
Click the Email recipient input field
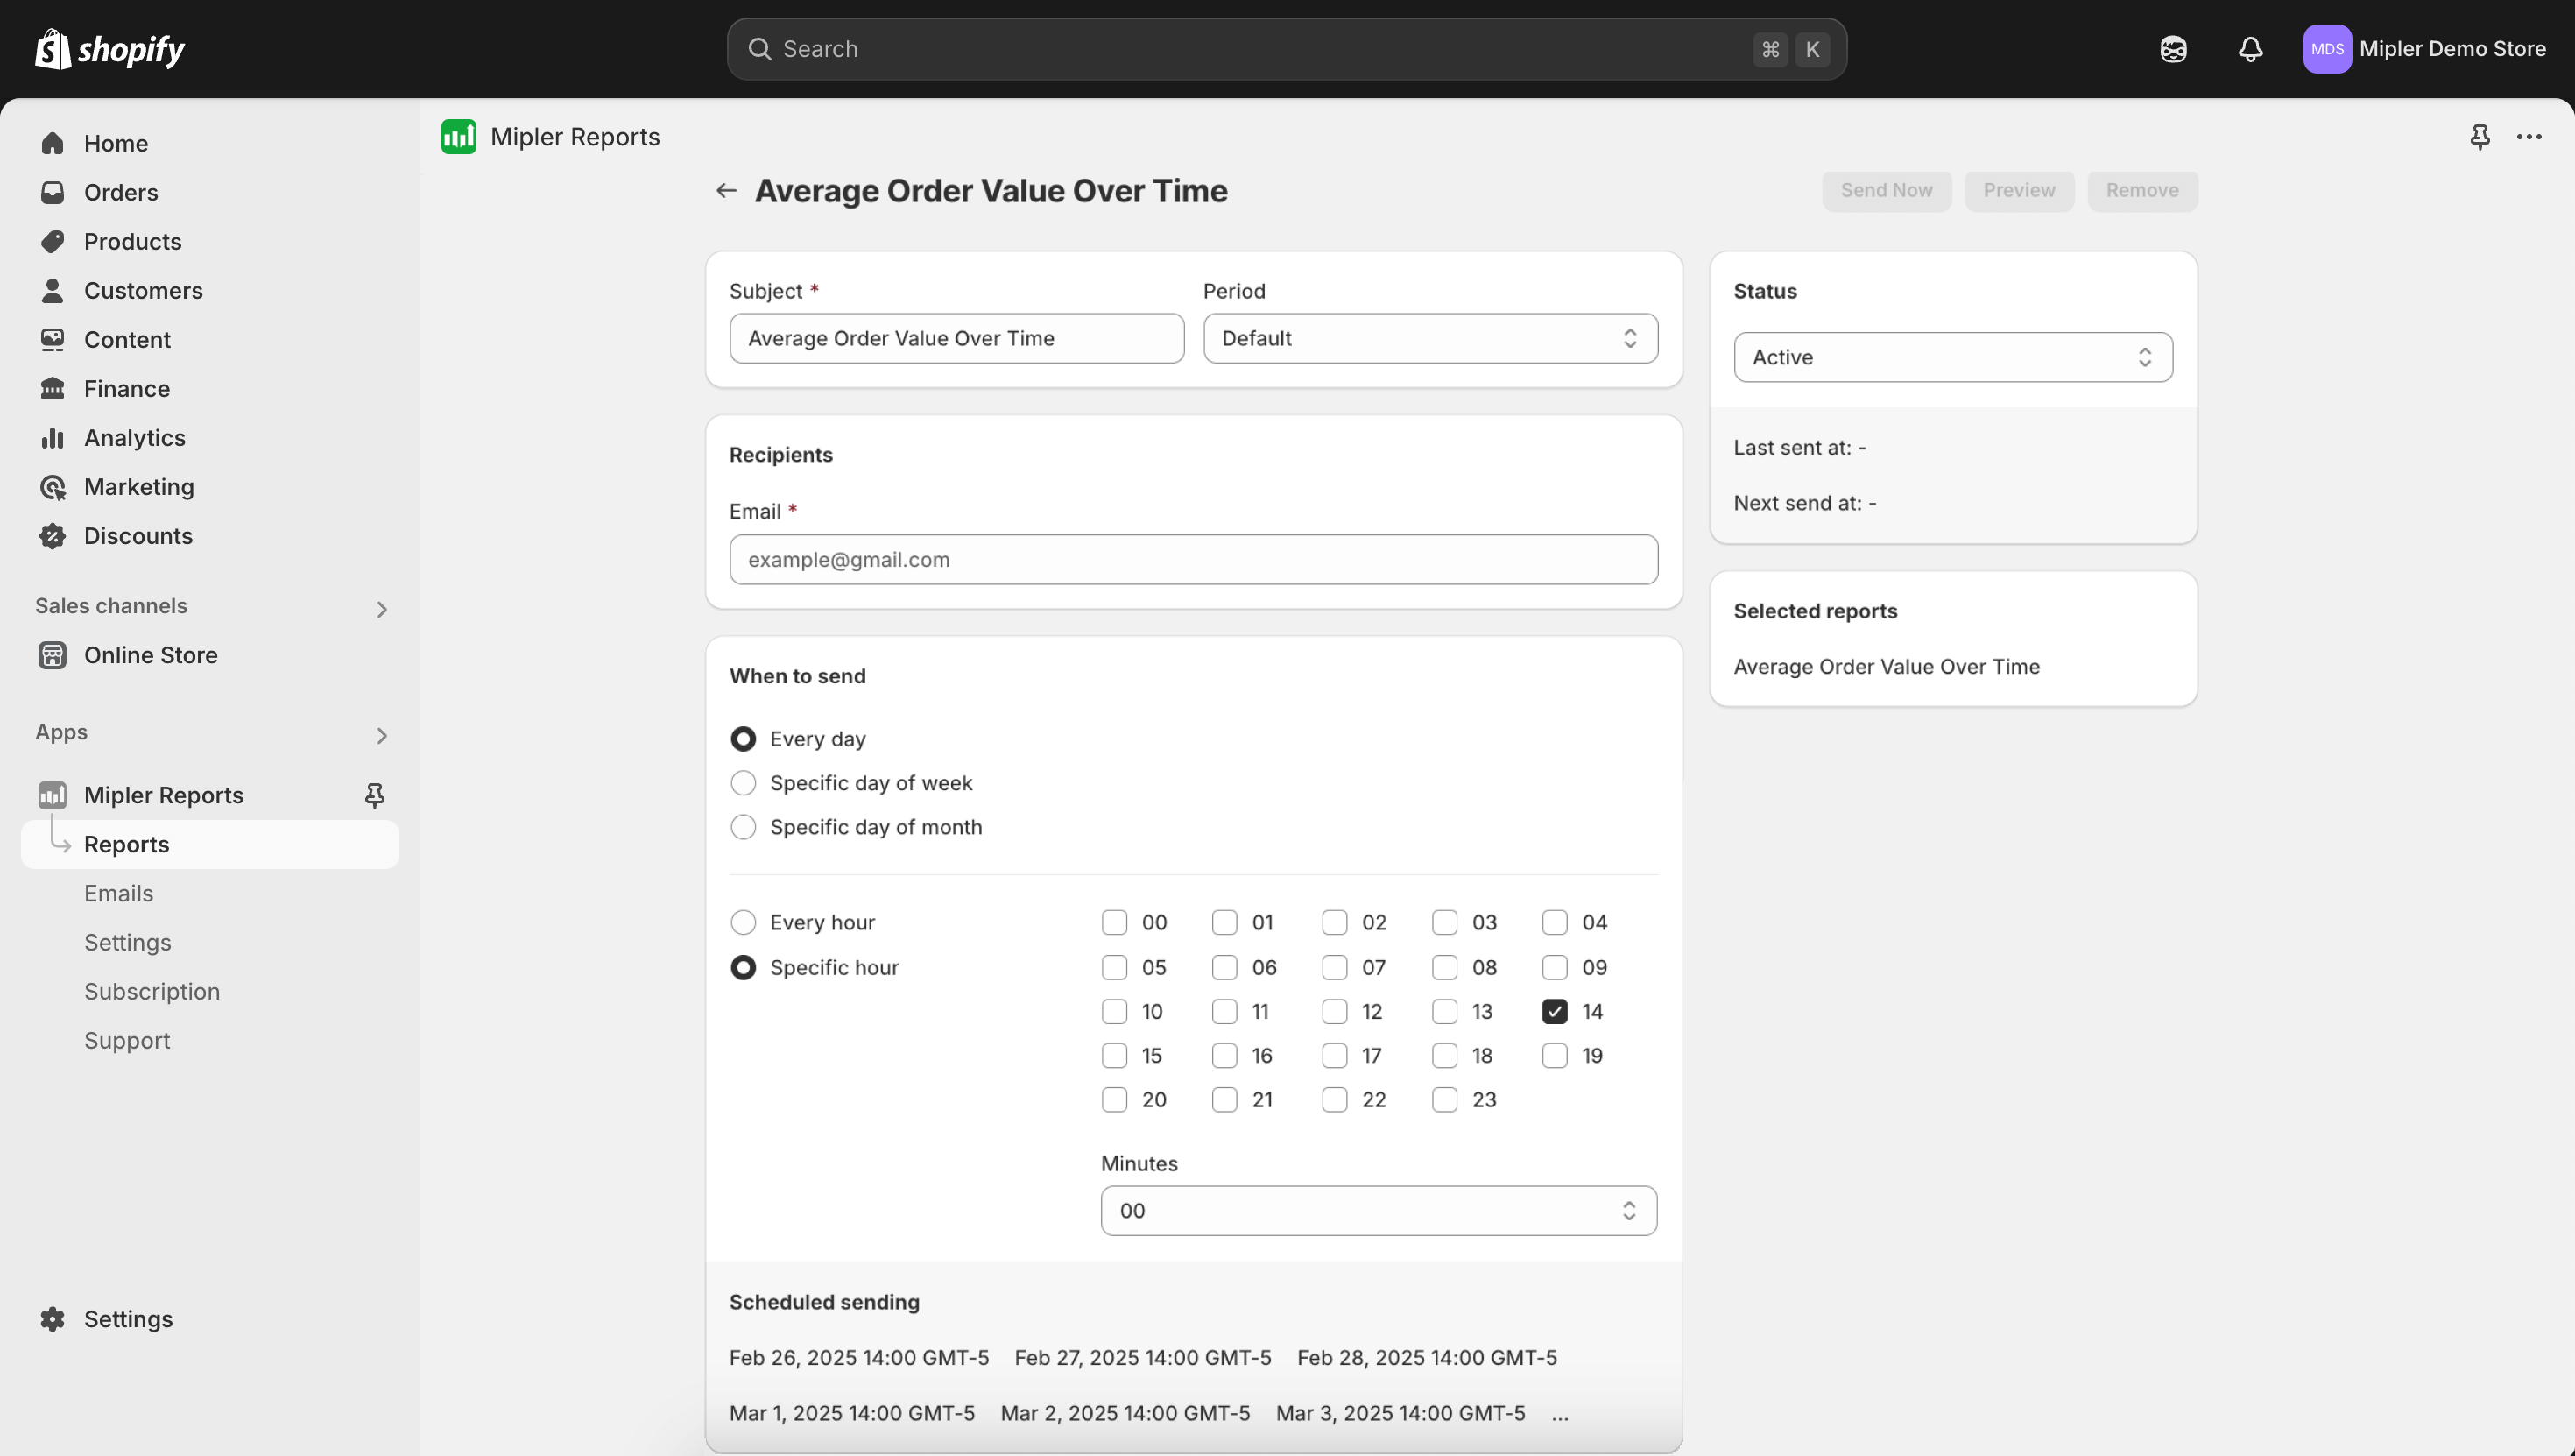(x=1193, y=560)
